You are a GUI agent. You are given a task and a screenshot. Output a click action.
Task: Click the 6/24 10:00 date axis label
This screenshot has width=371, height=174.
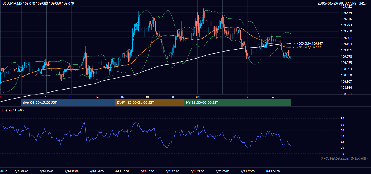[46, 171]
